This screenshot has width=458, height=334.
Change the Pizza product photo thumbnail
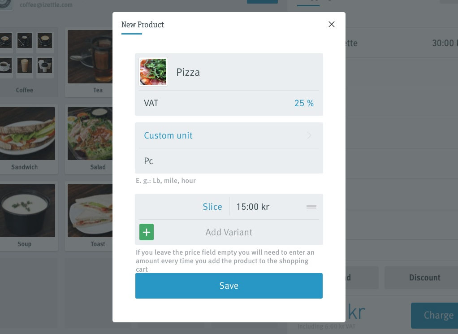click(153, 72)
